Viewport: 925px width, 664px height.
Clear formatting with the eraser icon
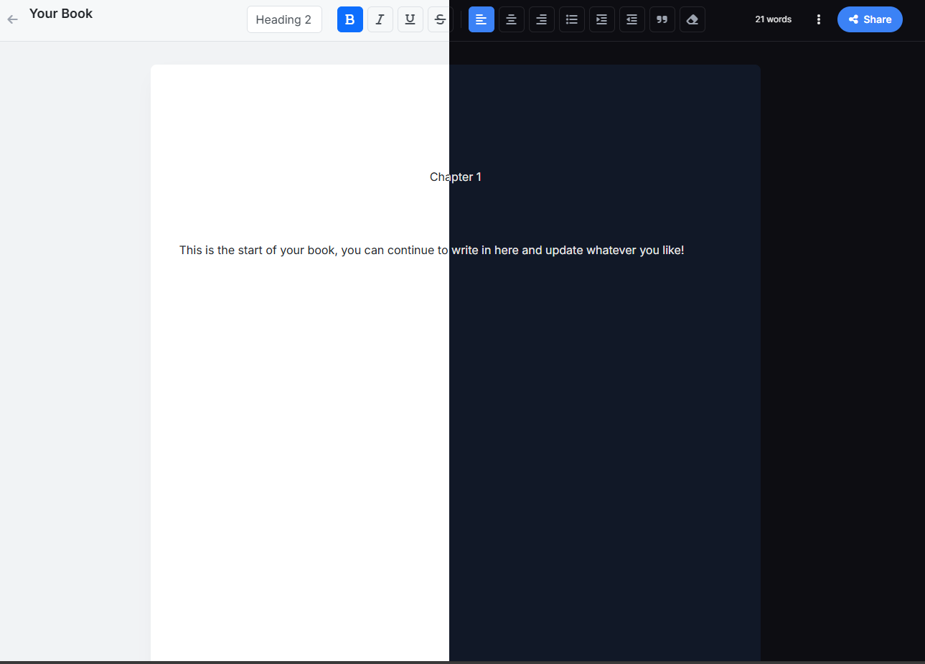click(692, 19)
